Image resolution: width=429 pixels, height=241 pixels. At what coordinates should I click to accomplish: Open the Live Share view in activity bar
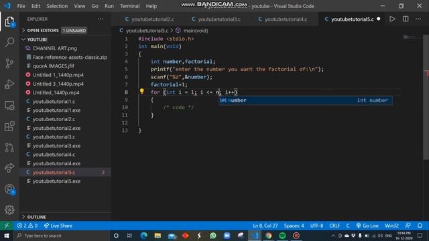pyautogui.click(x=9, y=168)
